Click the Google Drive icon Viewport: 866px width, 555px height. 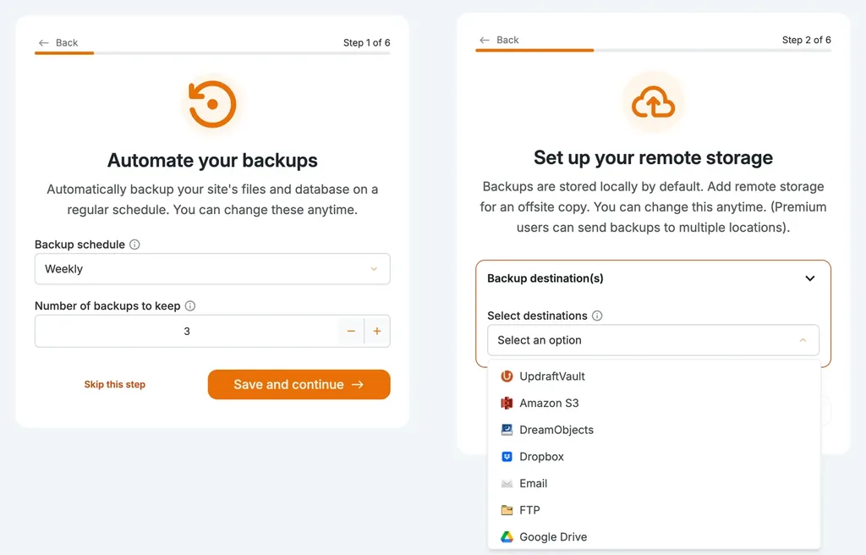507,536
